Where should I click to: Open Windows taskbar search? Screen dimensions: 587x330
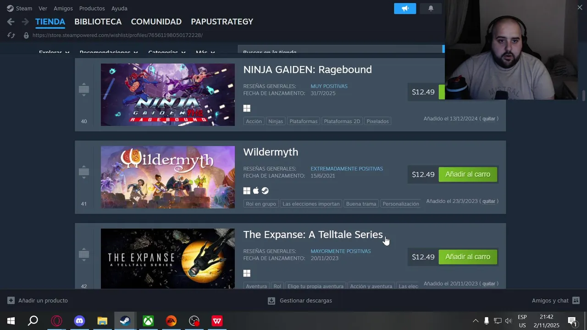click(33, 321)
